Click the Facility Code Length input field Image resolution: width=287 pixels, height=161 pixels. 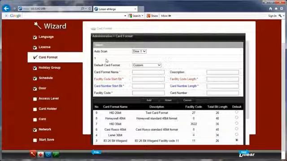tap(223, 79)
